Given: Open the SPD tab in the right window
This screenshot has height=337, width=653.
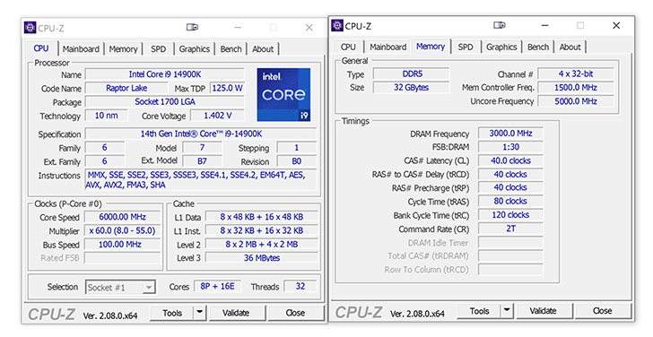Looking at the screenshot, I should pyautogui.click(x=466, y=47).
